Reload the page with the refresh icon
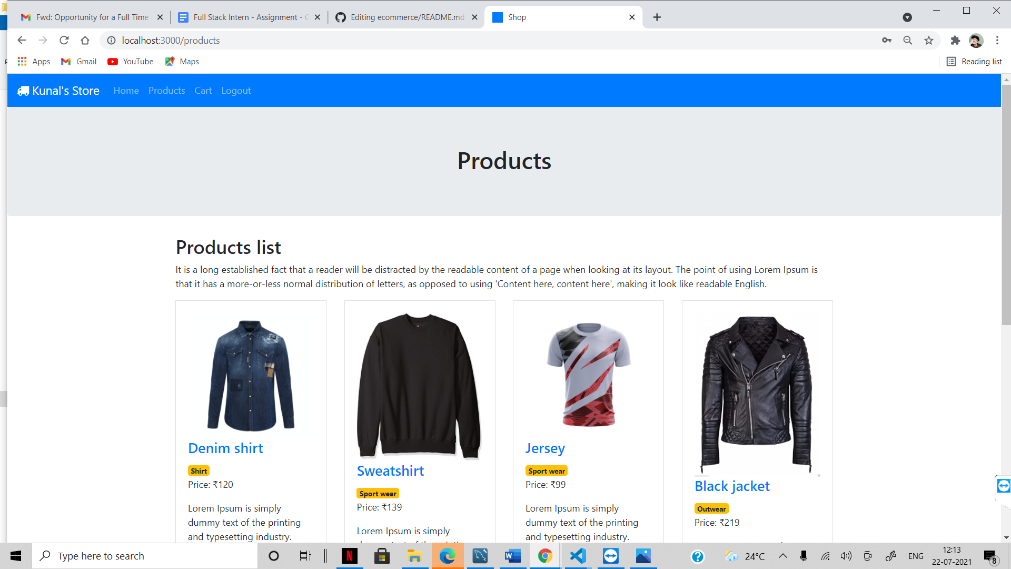Image resolution: width=1011 pixels, height=569 pixels. pos(64,40)
